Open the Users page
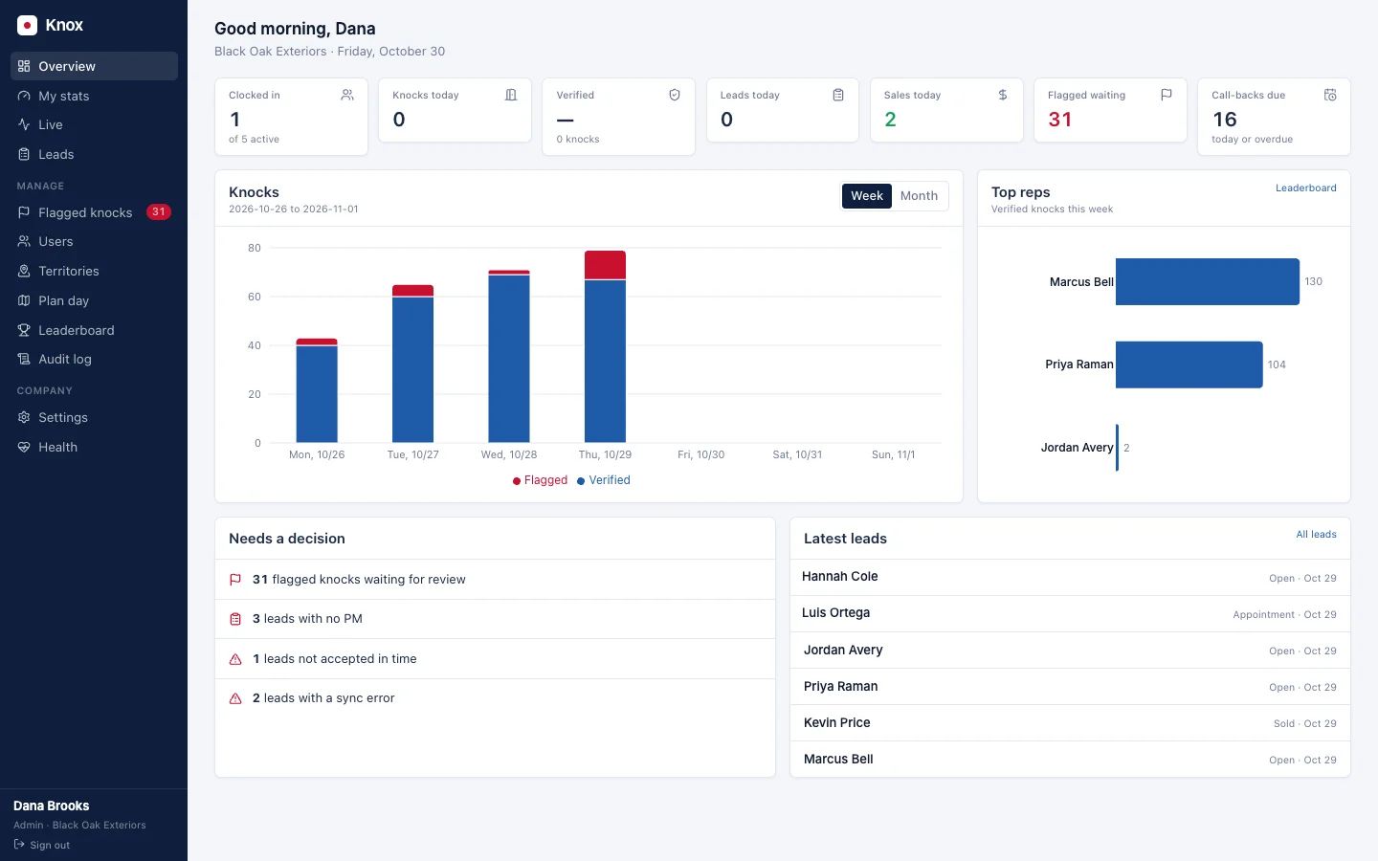 tap(94, 241)
